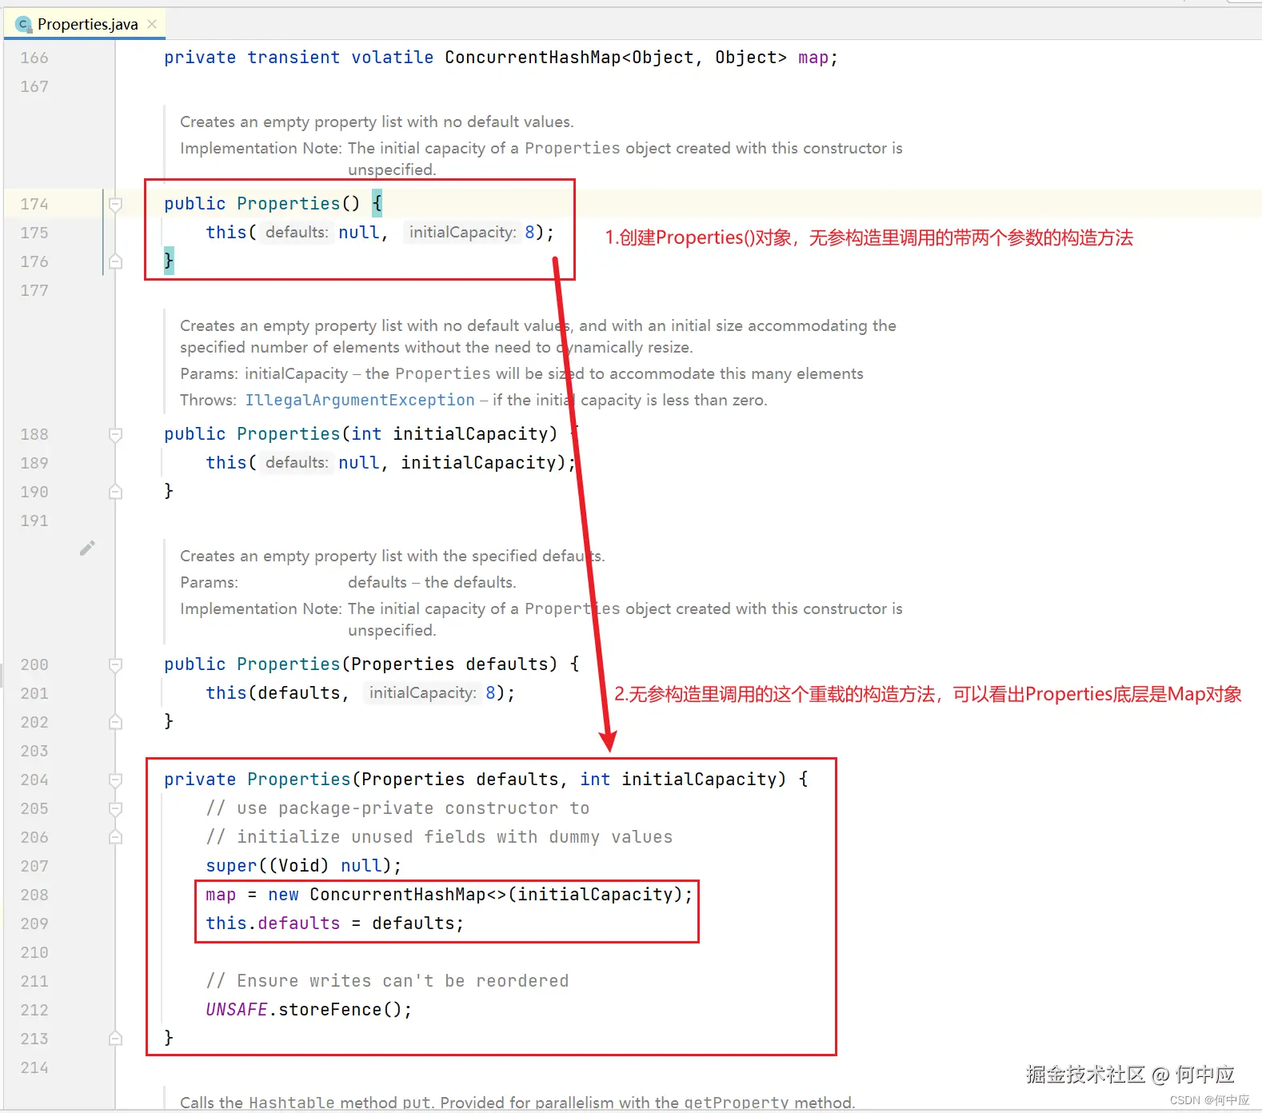The height and width of the screenshot is (1113, 1262).
Task: Click 'transient' keyword on line 166
Action: click(x=294, y=58)
